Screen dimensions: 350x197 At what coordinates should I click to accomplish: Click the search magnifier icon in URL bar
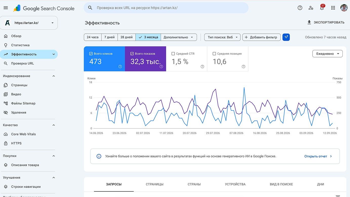pos(90,8)
